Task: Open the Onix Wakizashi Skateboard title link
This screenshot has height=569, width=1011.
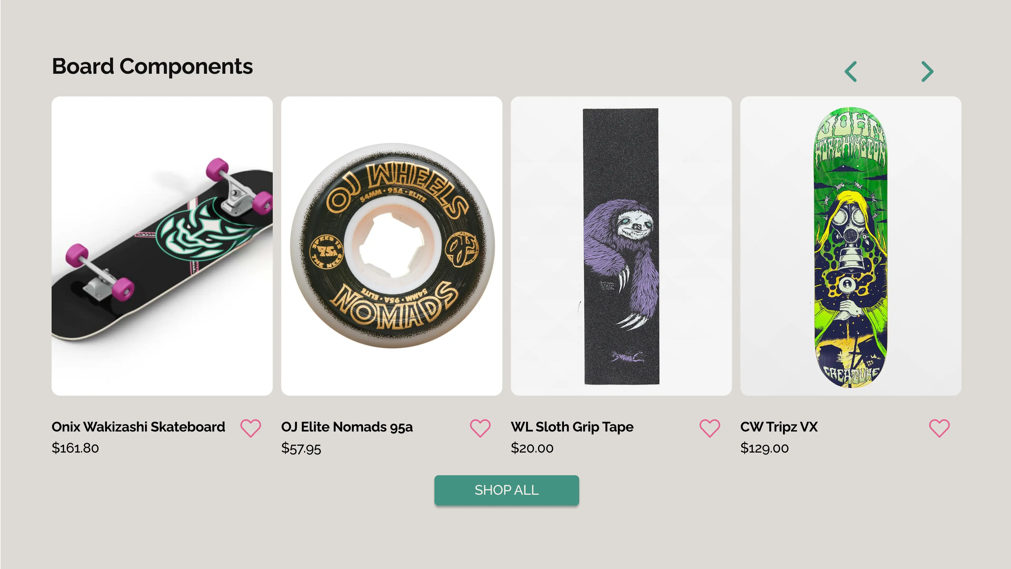Action: [x=138, y=427]
